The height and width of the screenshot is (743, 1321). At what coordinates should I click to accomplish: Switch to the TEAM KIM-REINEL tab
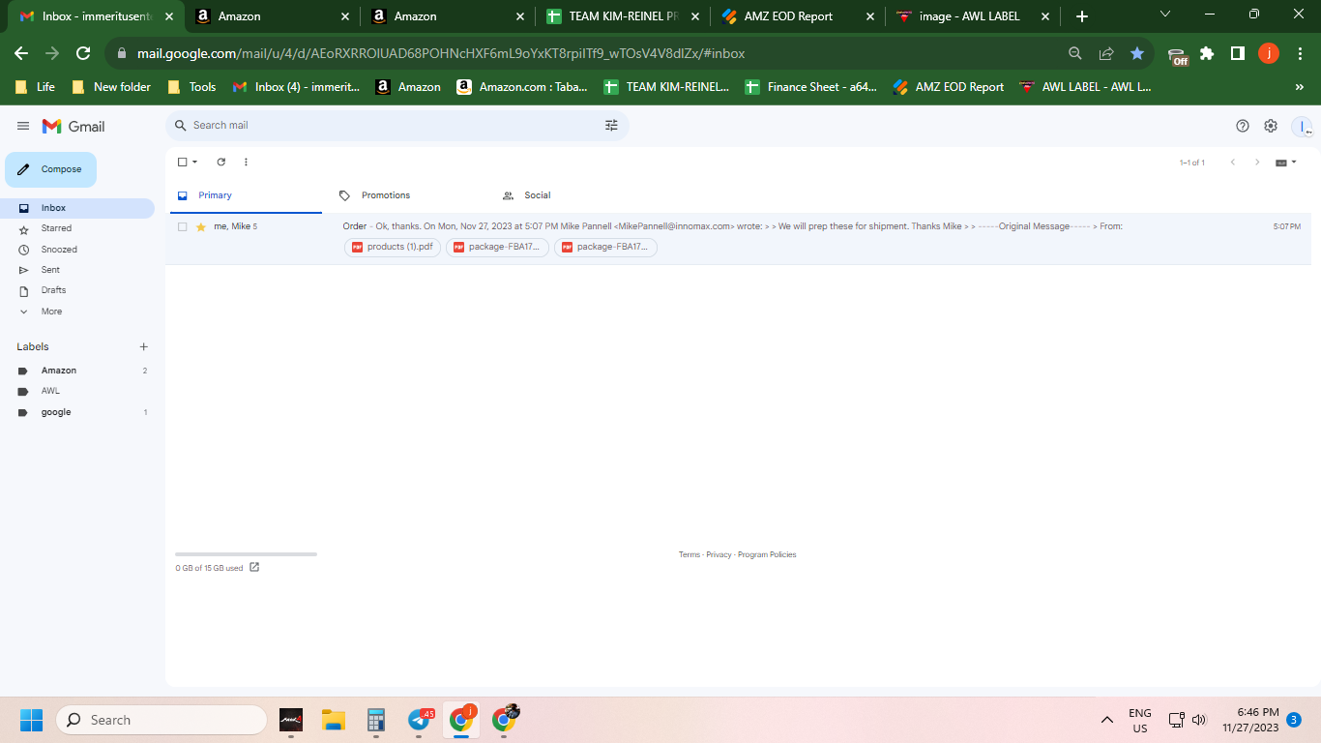622,16
